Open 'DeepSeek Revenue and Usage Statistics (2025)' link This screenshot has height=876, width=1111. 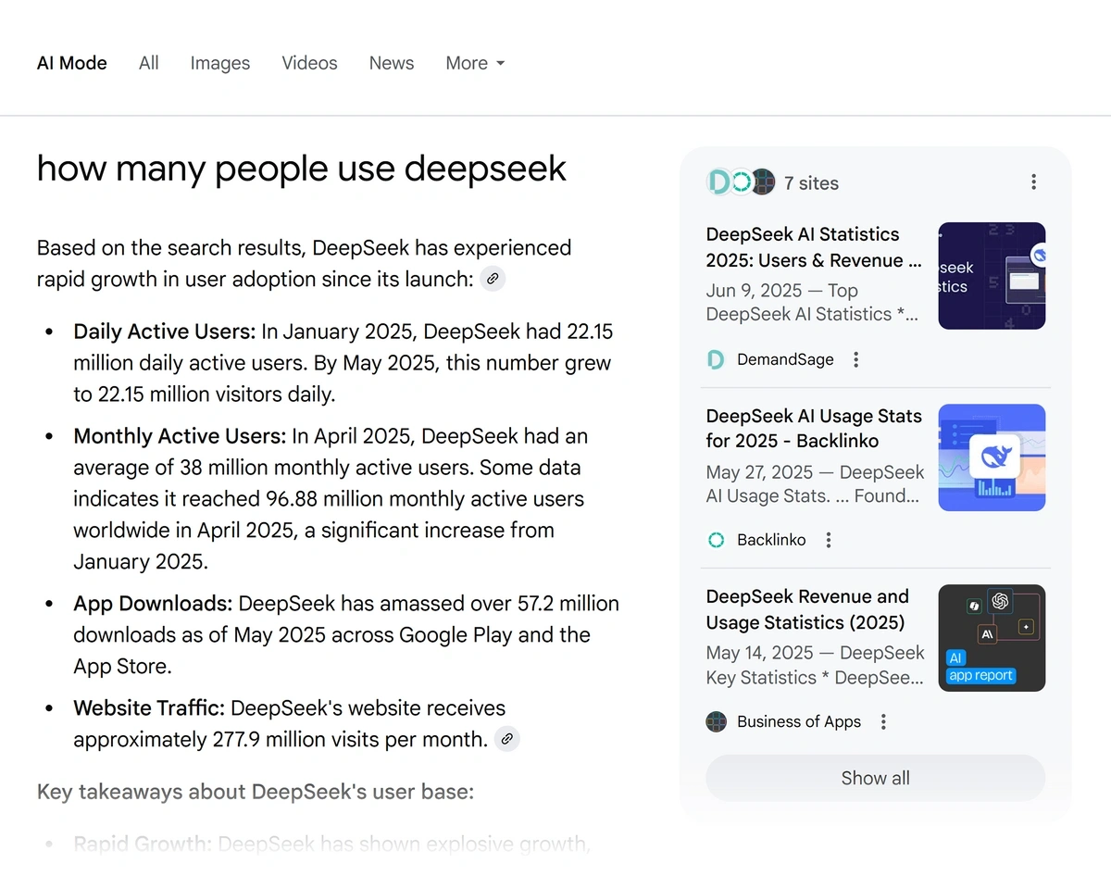(807, 609)
